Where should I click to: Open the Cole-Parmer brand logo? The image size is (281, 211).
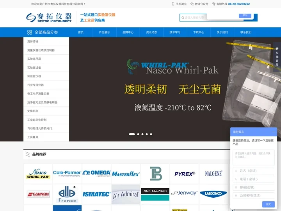(x=67, y=173)
